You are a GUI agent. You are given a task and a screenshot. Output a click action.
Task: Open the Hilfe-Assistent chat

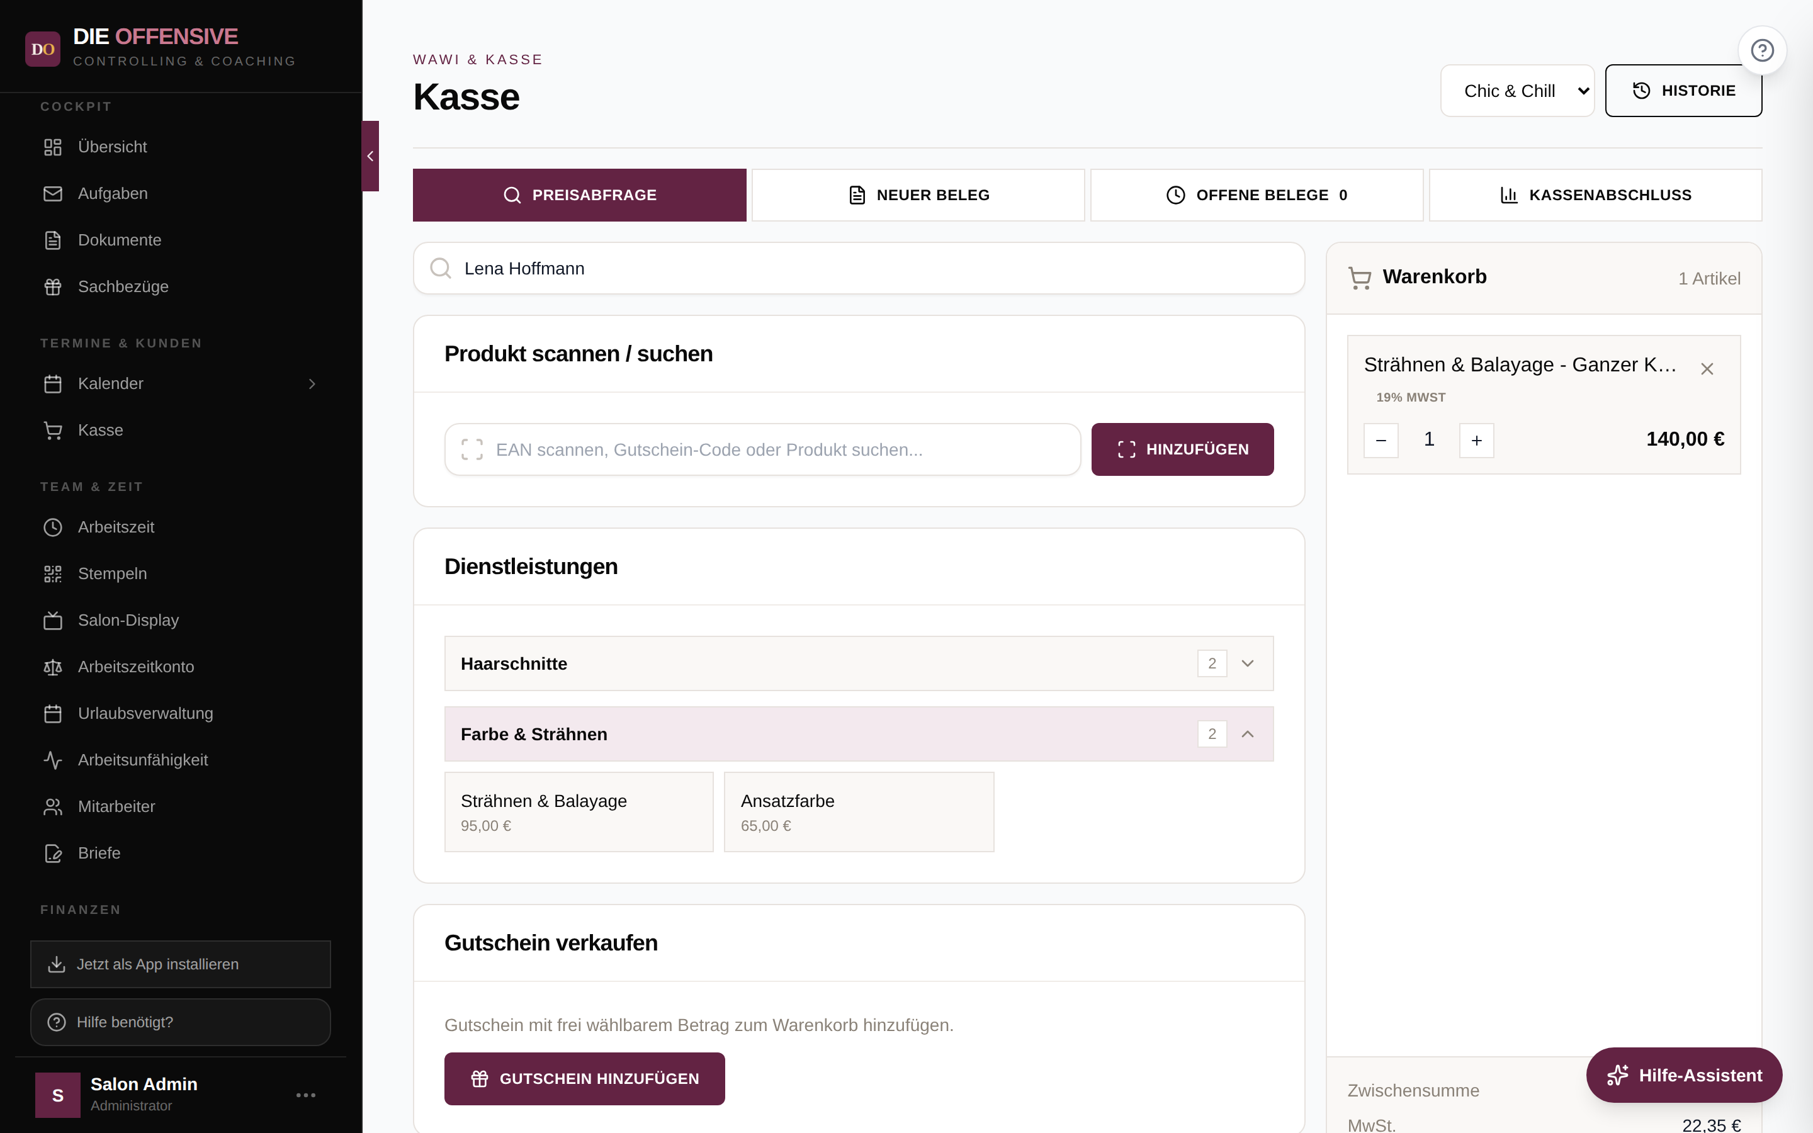tap(1683, 1075)
